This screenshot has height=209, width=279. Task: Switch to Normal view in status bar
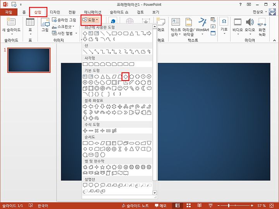click(177, 206)
